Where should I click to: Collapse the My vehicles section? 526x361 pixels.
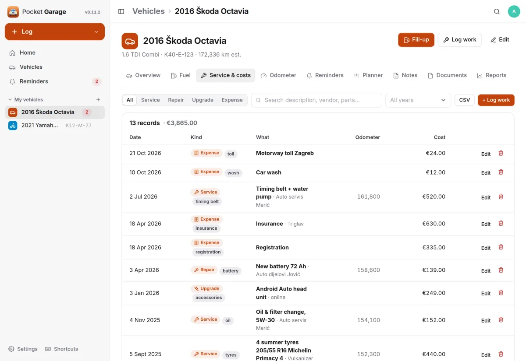(26, 100)
